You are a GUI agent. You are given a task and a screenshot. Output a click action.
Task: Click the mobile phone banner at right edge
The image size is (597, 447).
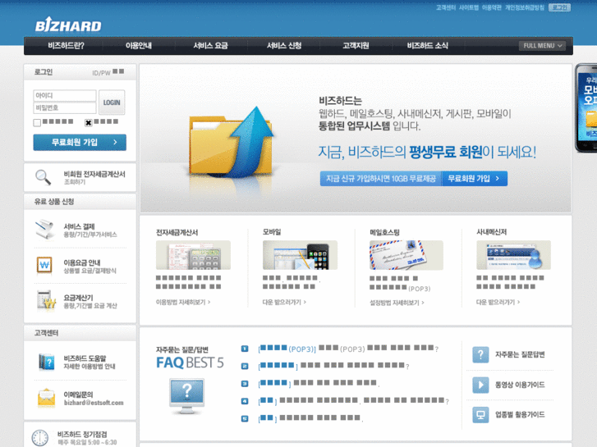coord(586,108)
